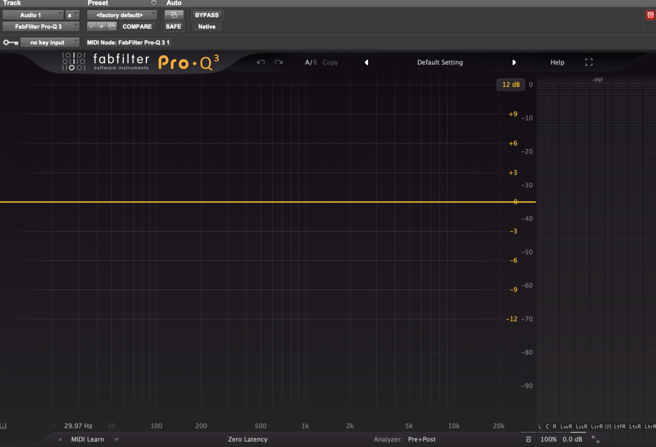This screenshot has width=656, height=447.
Task: Click the +9 gain scale label
Action: pos(513,114)
